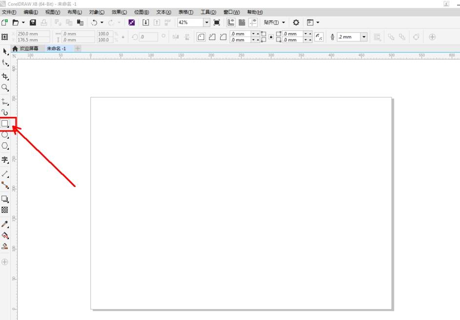Image resolution: width=460 pixels, height=320 pixels.
Task: Select the Crop tool
Action: [5, 76]
